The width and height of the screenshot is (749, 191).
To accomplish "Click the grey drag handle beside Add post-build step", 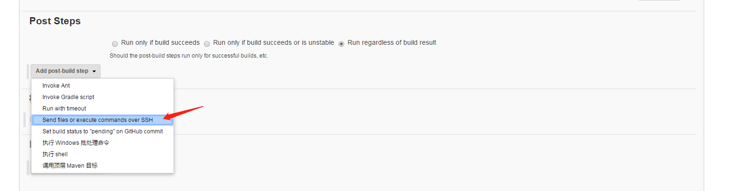I will pyautogui.click(x=28, y=71).
